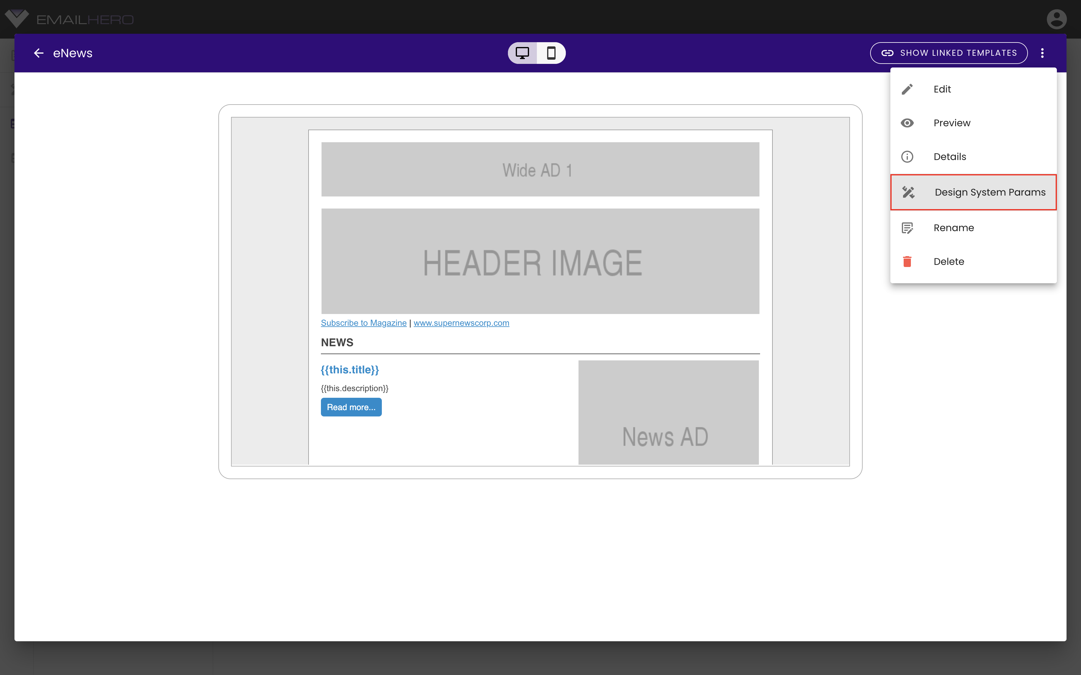This screenshot has height=675, width=1081.
Task: Click the Delete trash icon
Action: coord(908,261)
